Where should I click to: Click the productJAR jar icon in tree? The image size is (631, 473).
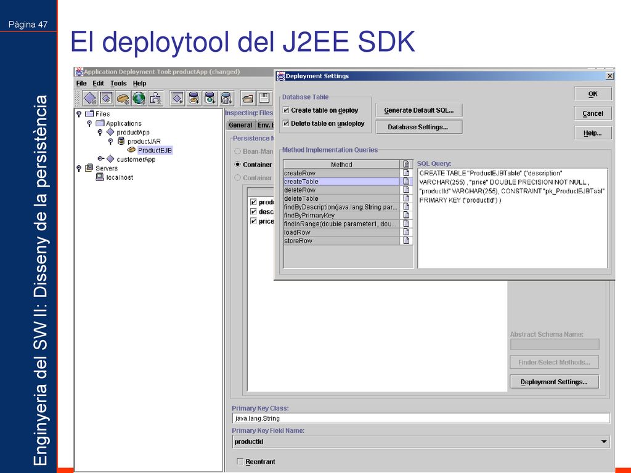tap(121, 141)
